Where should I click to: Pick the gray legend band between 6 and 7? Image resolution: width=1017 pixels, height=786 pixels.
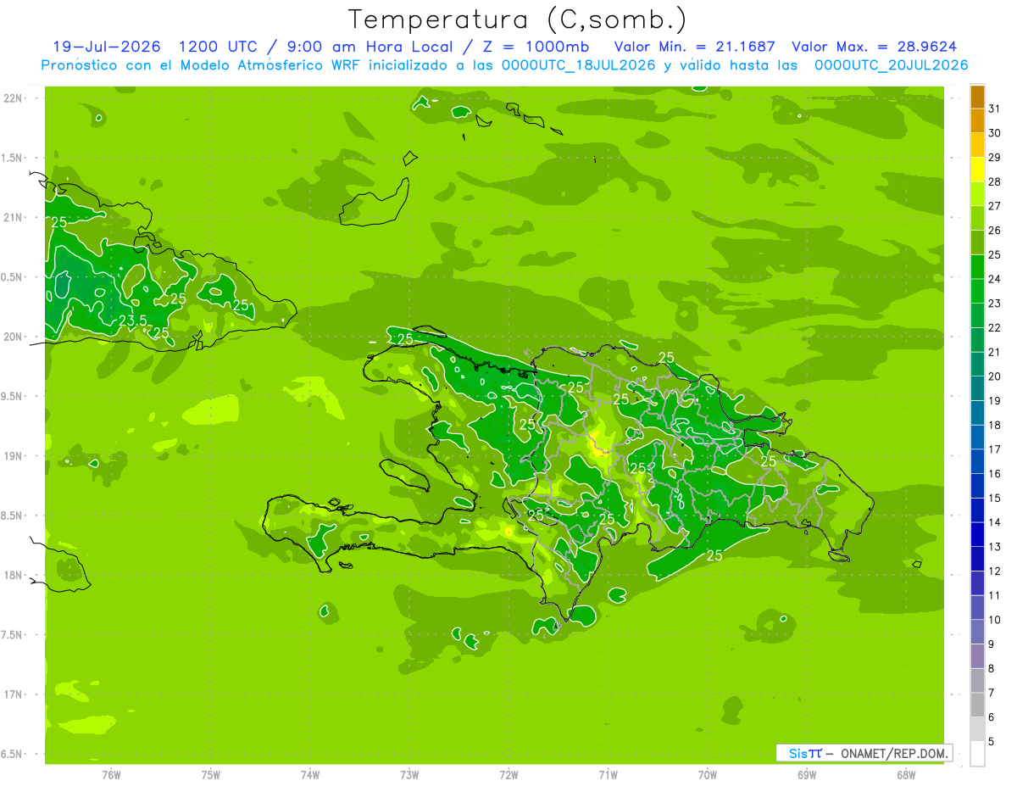point(977,705)
